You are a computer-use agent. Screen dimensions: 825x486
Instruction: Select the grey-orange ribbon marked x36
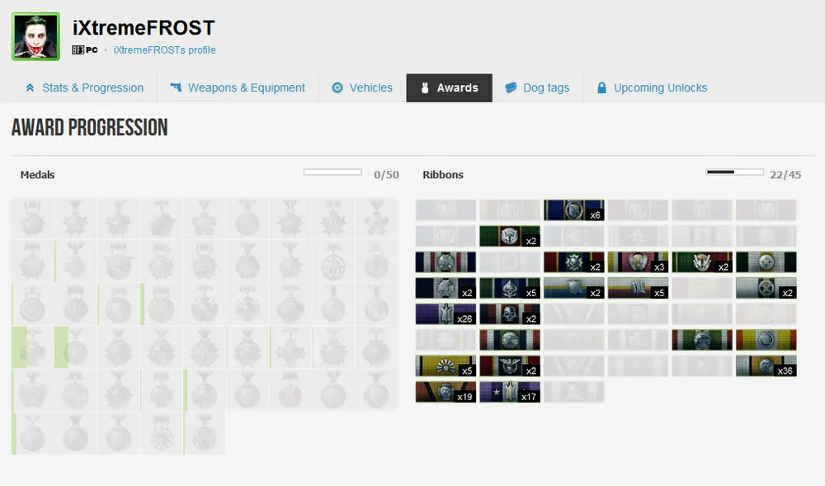pos(766,366)
